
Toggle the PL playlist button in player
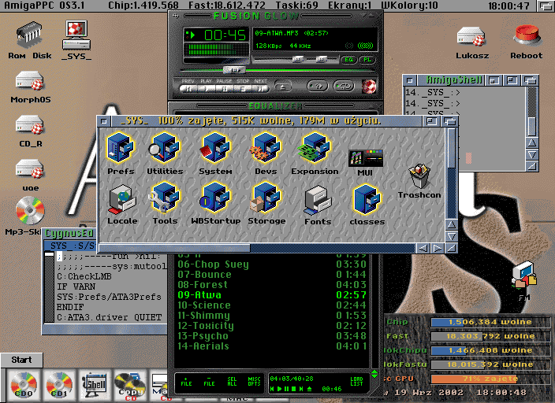[x=367, y=59]
